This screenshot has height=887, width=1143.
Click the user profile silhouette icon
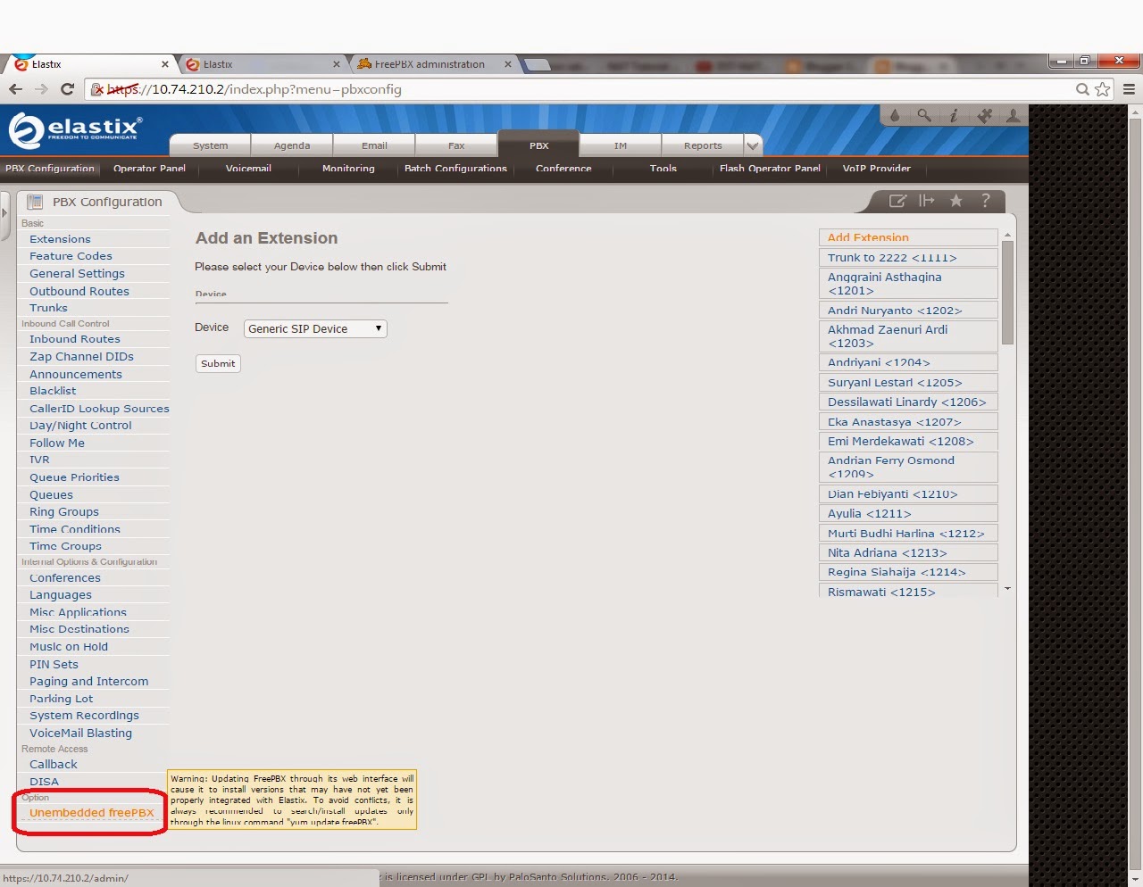click(x=1013, y=115)
